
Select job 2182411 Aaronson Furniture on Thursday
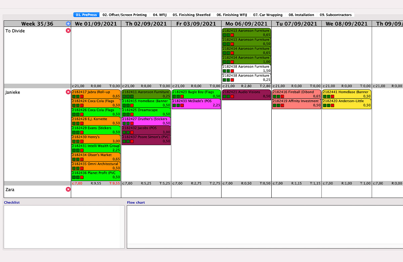[x=146, y=94]
